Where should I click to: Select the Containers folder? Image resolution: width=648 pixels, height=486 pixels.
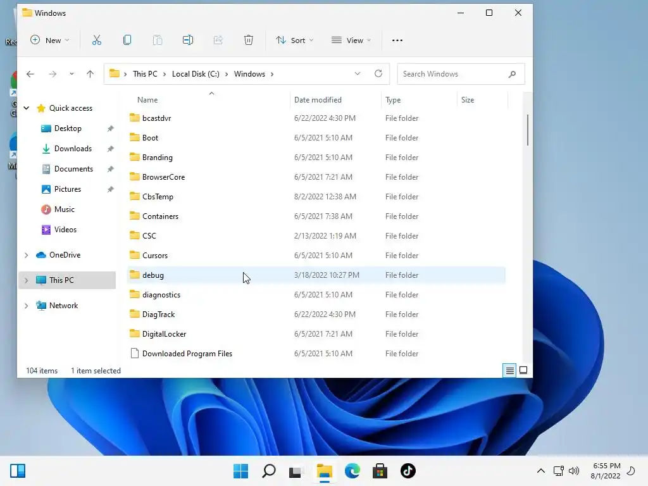tap(316, 216)
